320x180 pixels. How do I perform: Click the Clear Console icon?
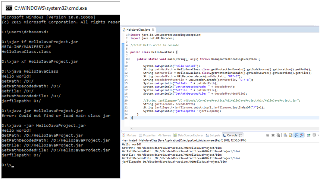pyautogui.click(x=285, y=135)
